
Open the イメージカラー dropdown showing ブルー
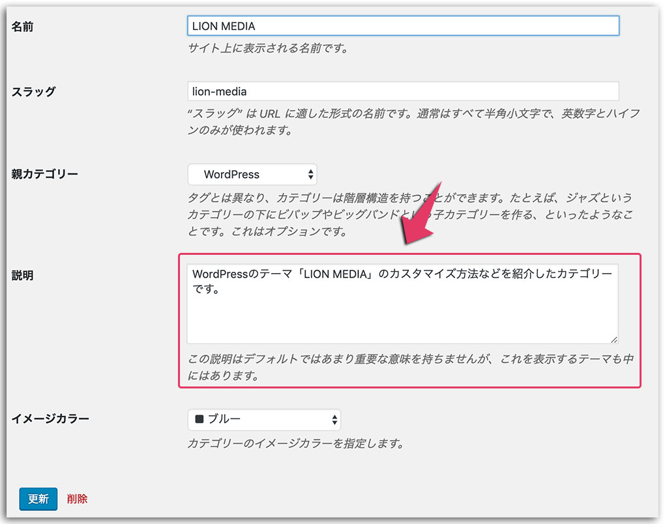coord(264,419)
